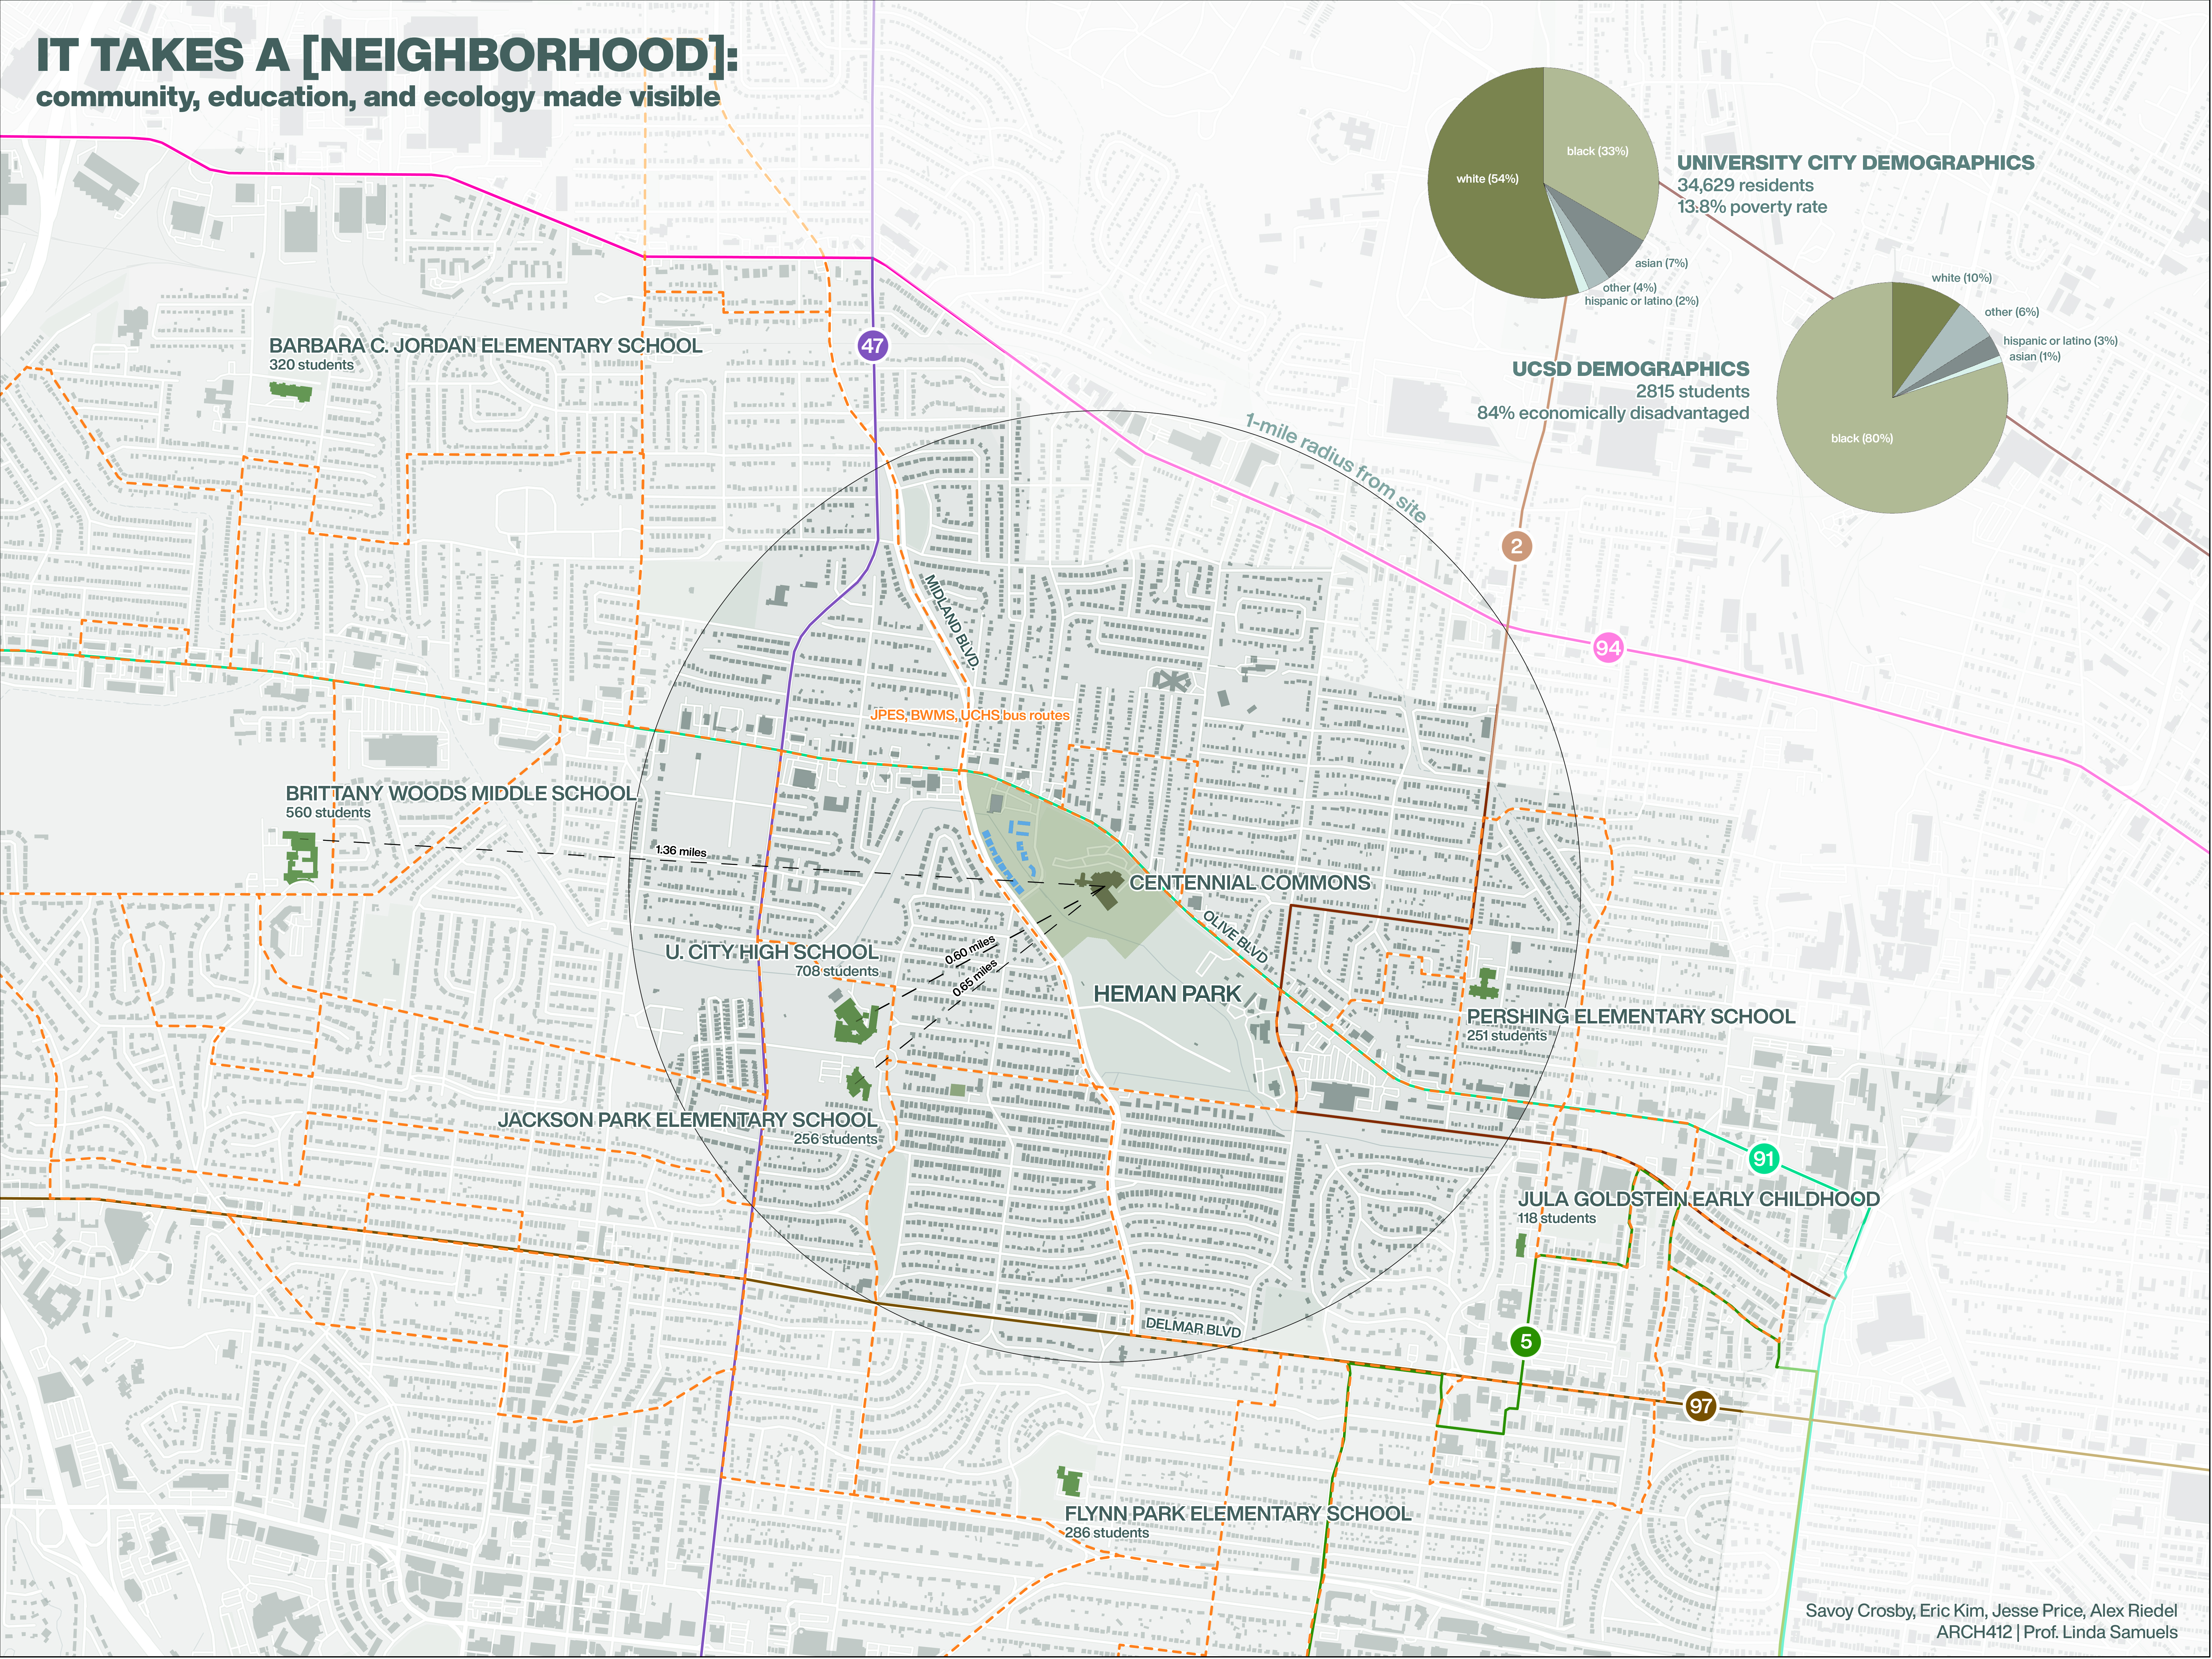Click the U. City High School label

pyautogui.click(x=772, y=952)
